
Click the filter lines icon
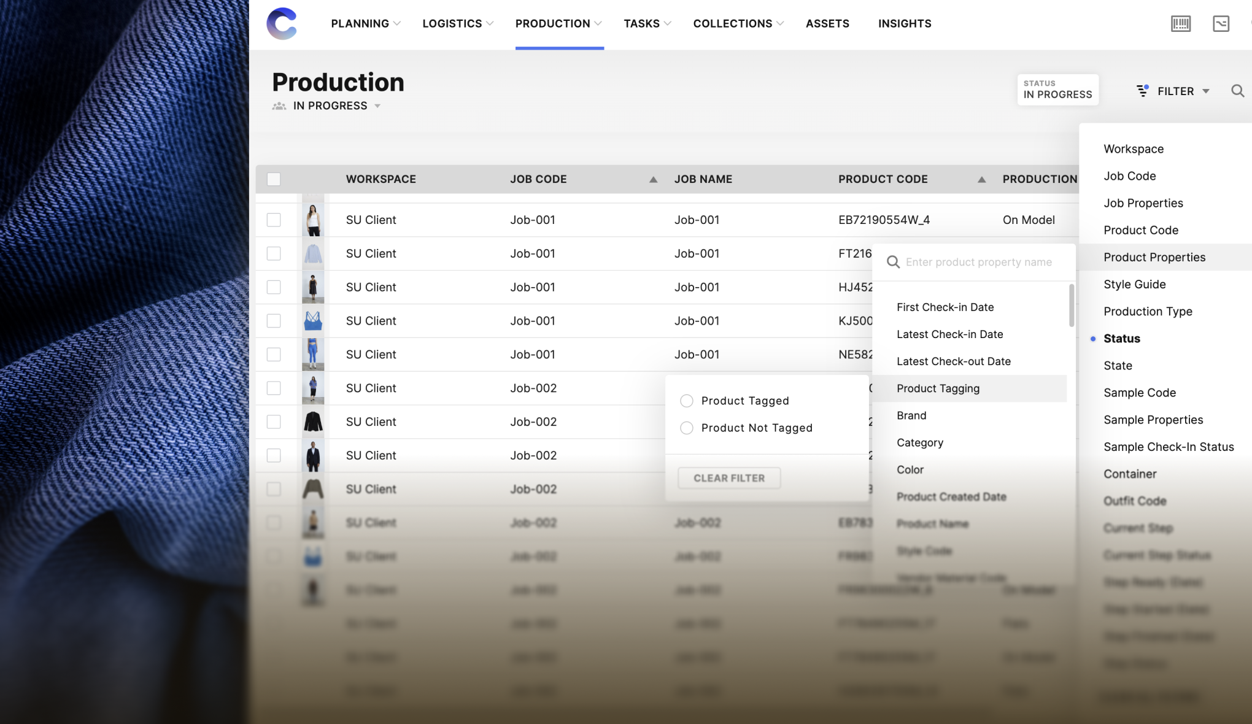coord(1142,91)
